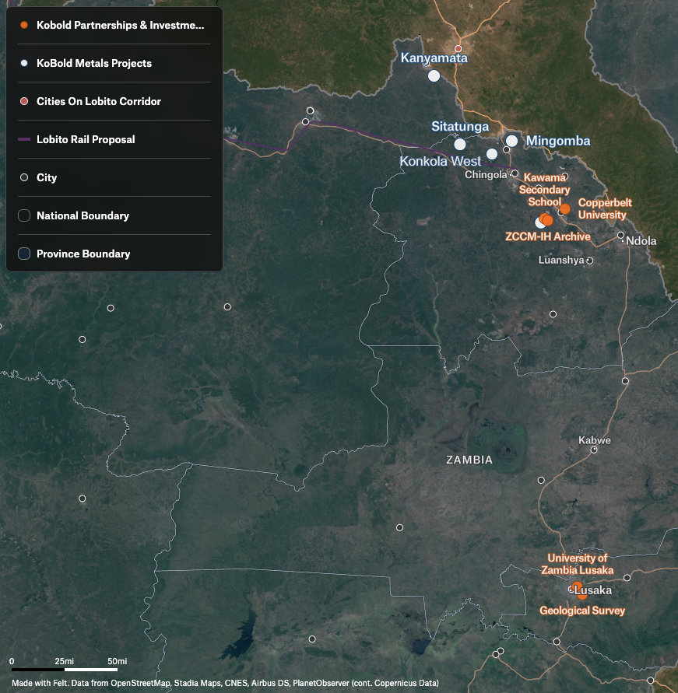Select the National Boundary legend symbol
Screen dimensions: 678x693
coord(24,216)
